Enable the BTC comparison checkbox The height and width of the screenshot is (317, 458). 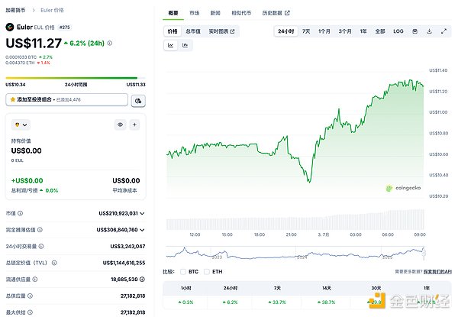pyautogui.click(x=184, y=271)
